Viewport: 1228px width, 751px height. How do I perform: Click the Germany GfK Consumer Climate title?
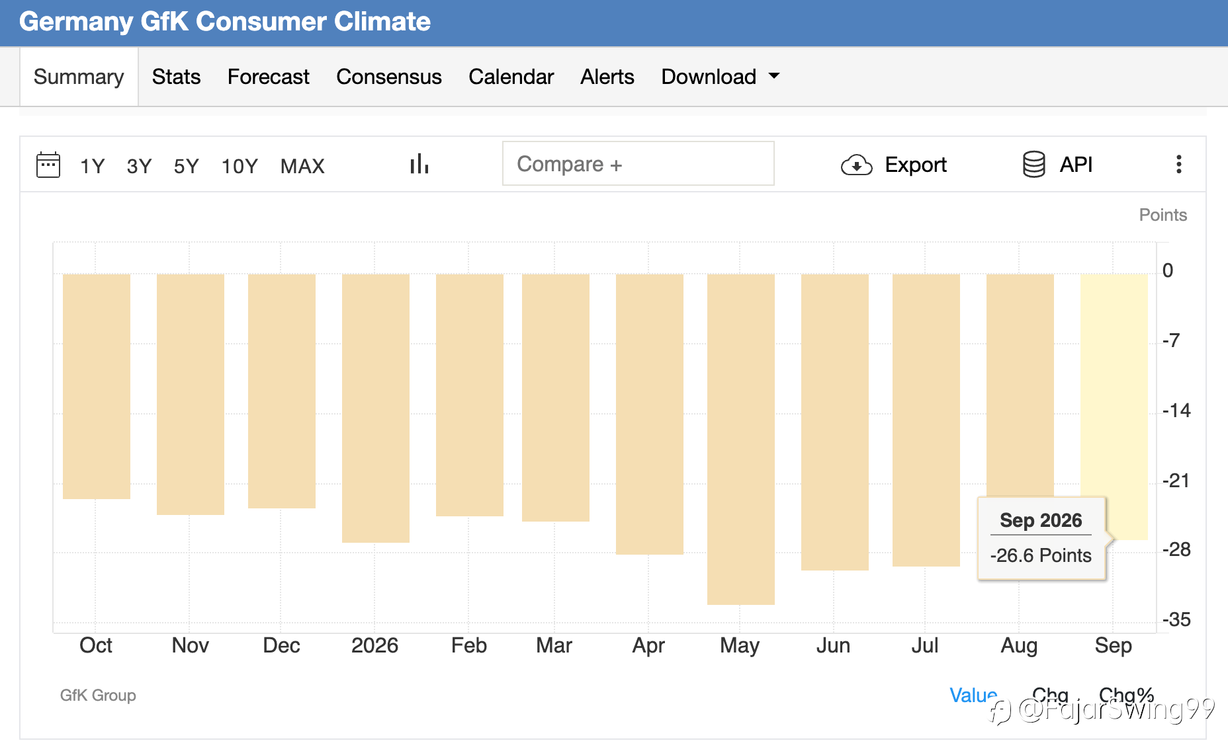click(x=225, y=22)
